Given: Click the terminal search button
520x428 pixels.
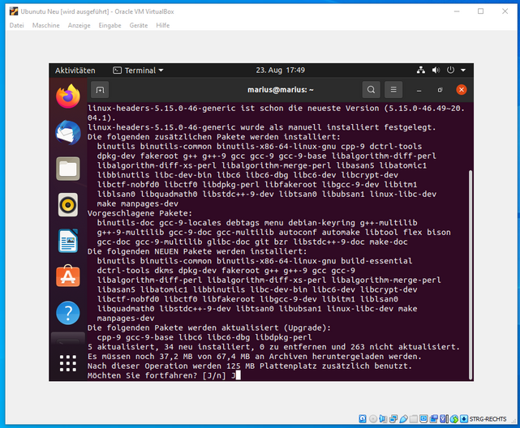Looking at the screenshot, I should 371,89.
